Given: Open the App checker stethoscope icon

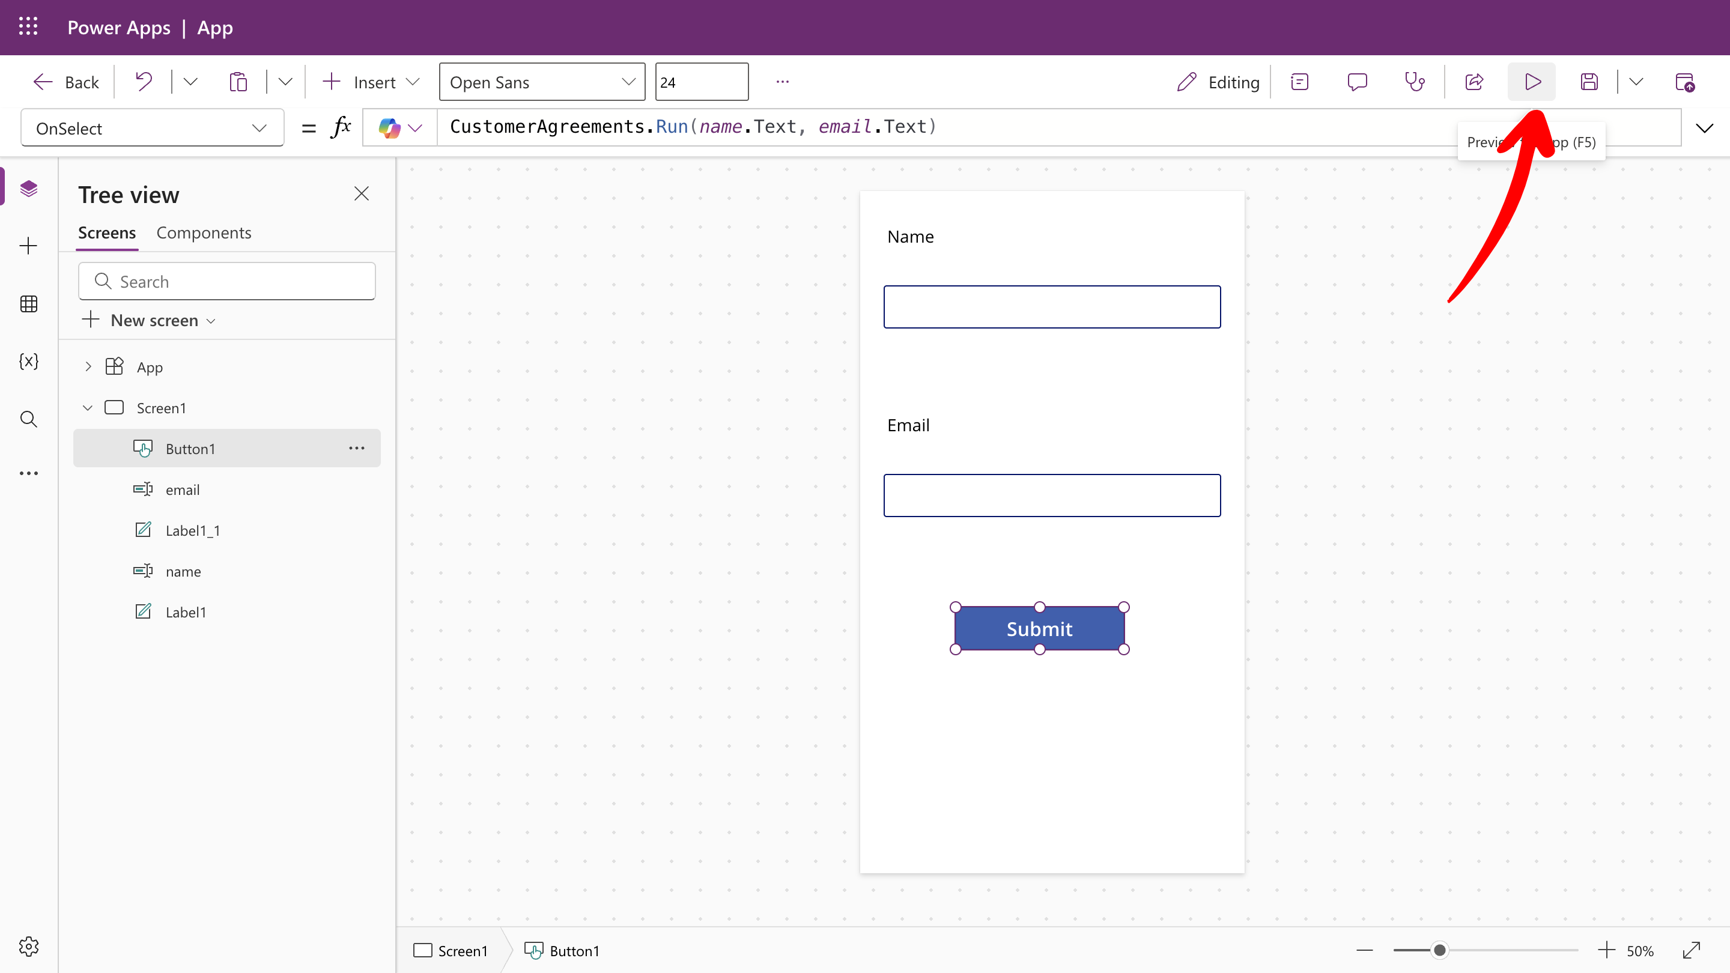Looking at the screenshot, I should (1415, 82).
